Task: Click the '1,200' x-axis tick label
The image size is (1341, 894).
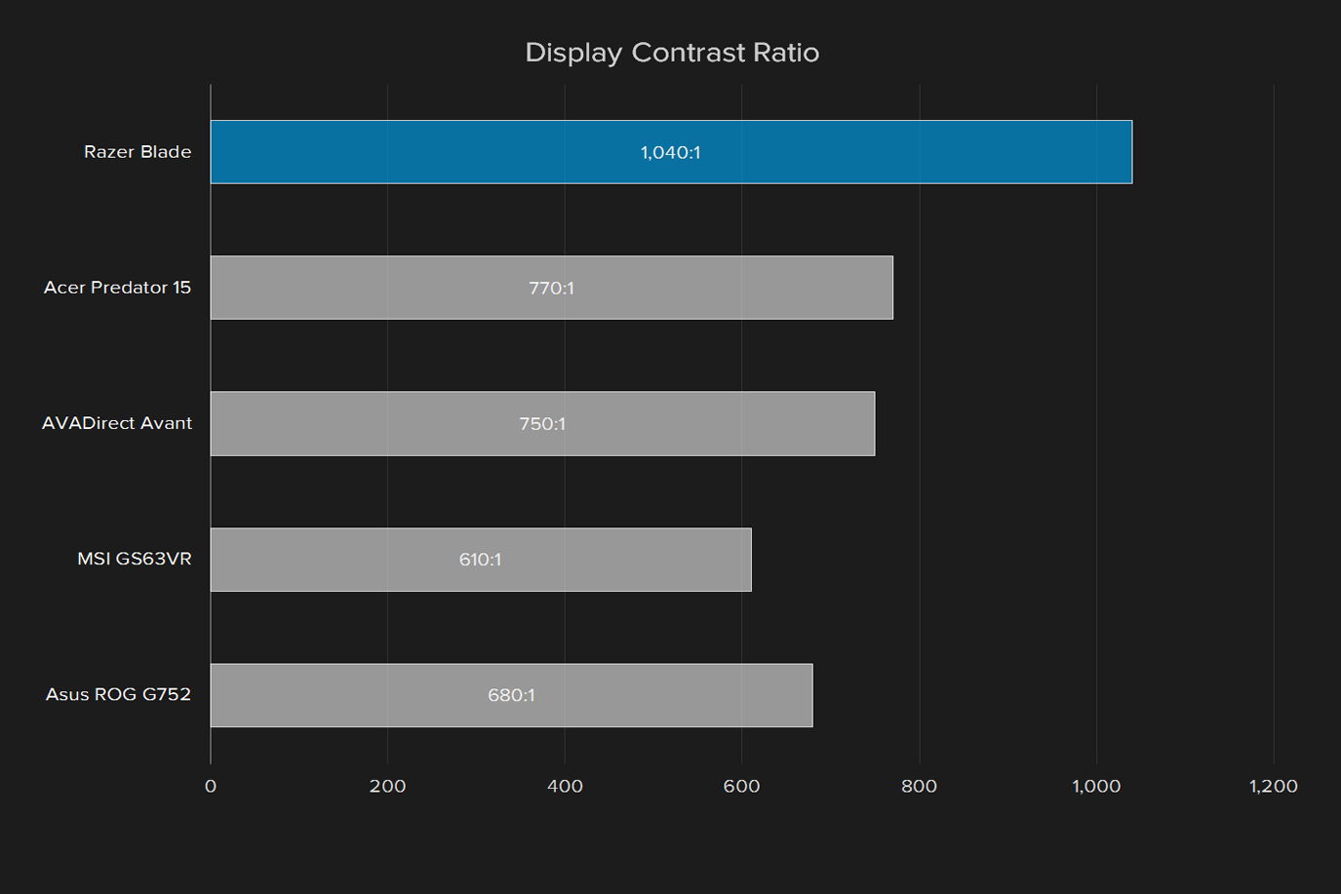Action: [x=1274, y=786]
